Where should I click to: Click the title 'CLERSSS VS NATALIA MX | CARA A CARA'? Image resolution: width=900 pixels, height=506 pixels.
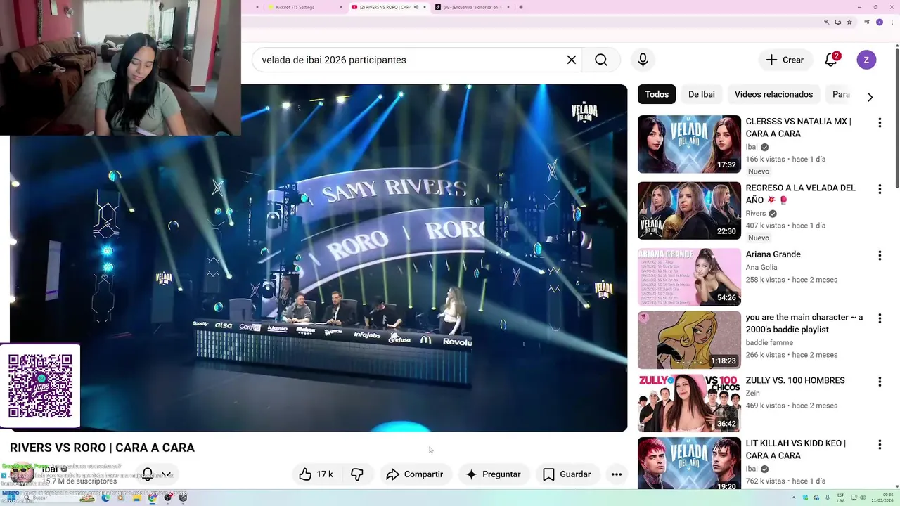tap(798, 127)
